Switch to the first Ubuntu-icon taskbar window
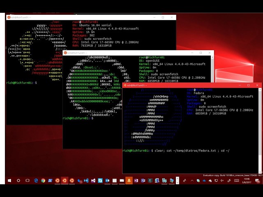This screenshot has height=197, width=263. pyautogui.click(x=58, y=181)
